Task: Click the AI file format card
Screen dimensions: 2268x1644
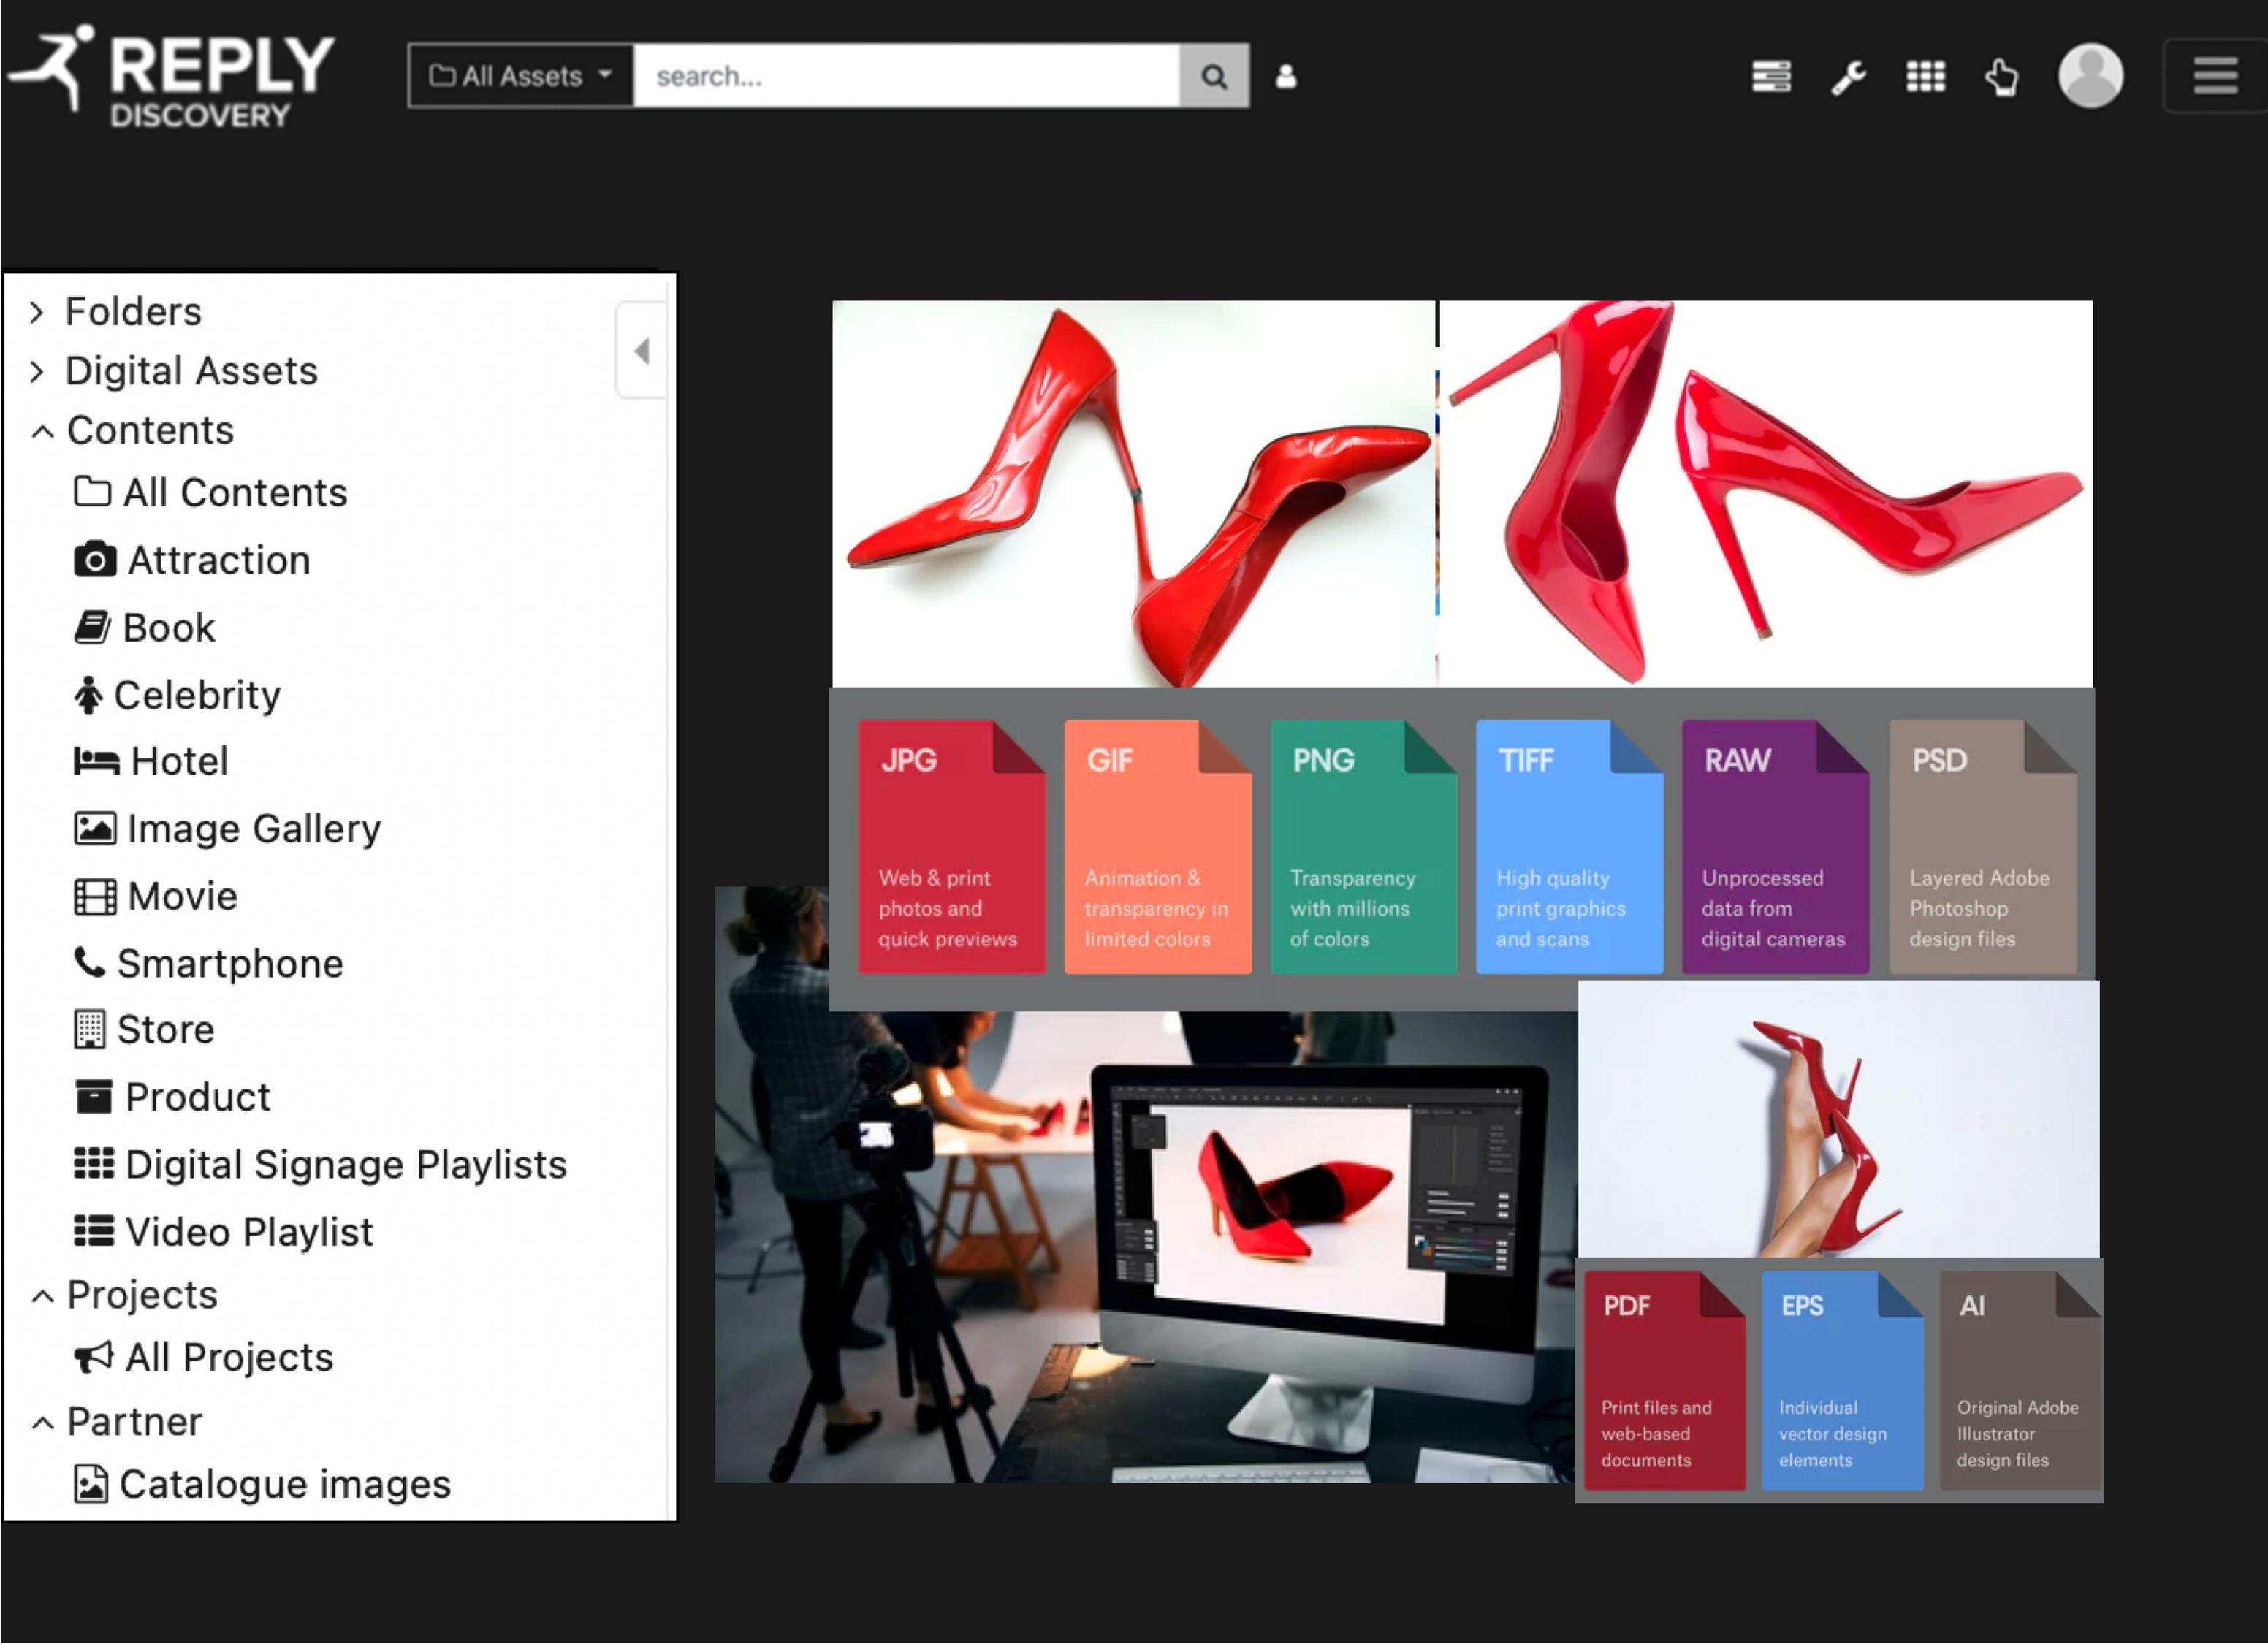Action: (x=2020, y=1380)
